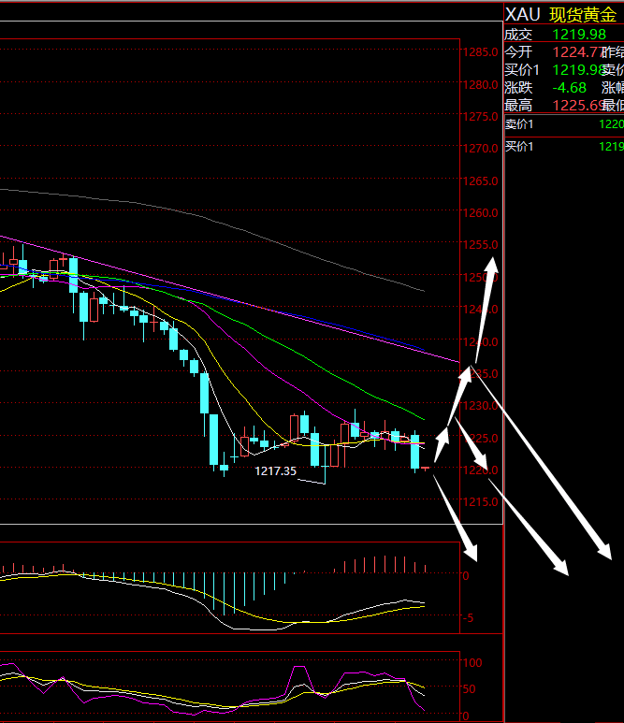Click the 1215.0 price axis label
This screenshot has width=624, height=723.
479,502
